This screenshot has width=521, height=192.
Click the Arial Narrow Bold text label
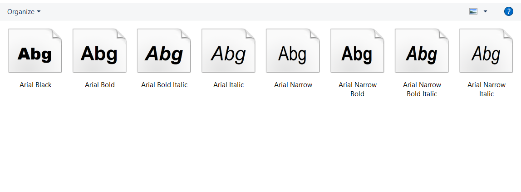click(358, 89)
